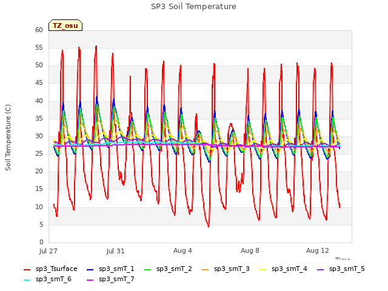Toggle the sp3_smT_5 series label

(347, 269)
